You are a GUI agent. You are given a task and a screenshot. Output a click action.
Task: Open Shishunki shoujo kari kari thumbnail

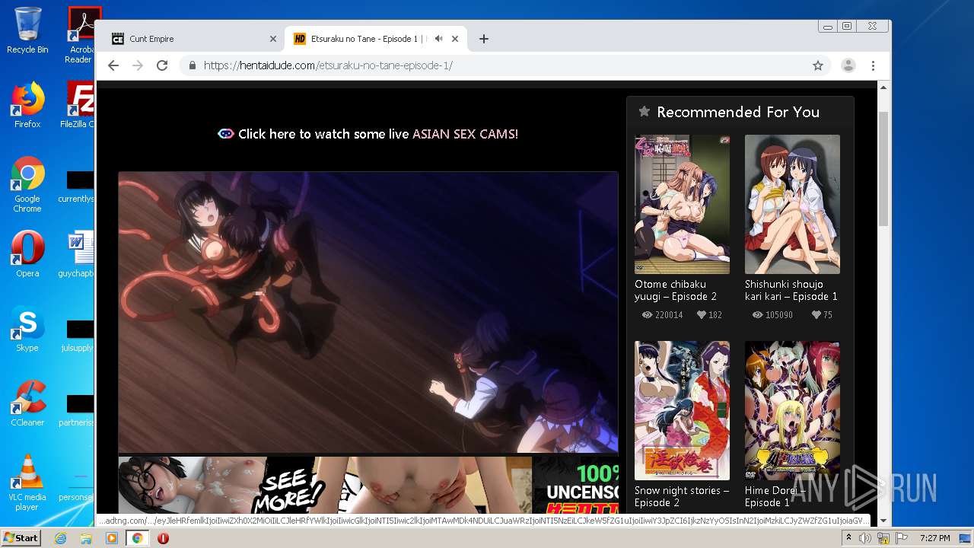coord(792,204)
